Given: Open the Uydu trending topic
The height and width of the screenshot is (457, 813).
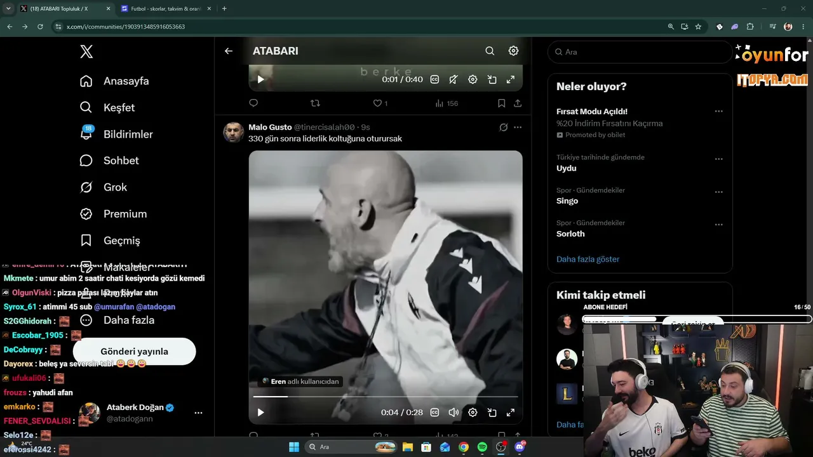Looking at the screenshot, I should point(567,168).
